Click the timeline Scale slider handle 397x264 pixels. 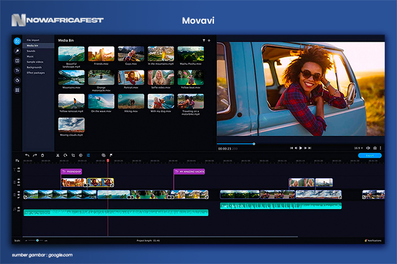(x=37, y=240)
